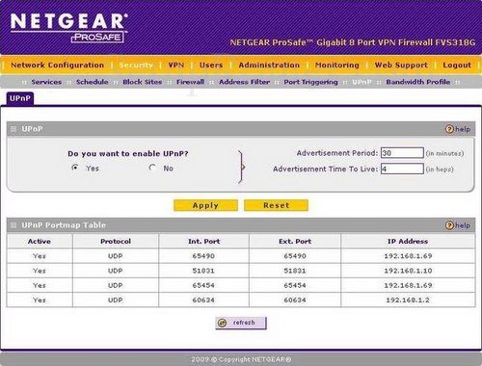
Task: Open the Network Configuration menu
Action: [58, 65]
